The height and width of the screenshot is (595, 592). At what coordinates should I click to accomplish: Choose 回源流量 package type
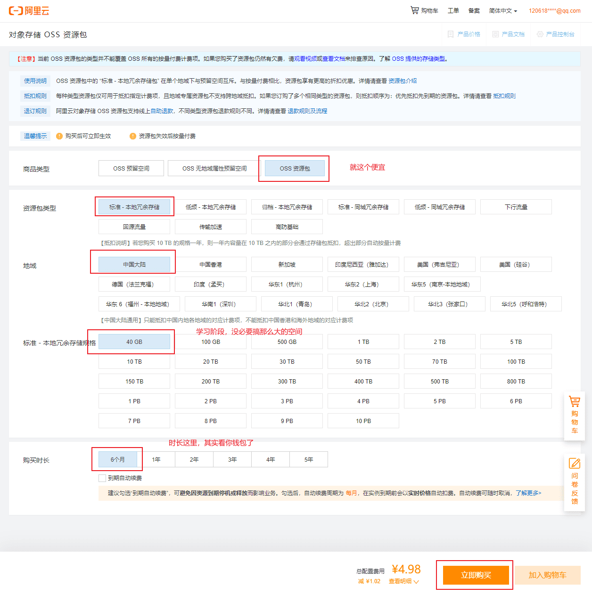point(134,227)
